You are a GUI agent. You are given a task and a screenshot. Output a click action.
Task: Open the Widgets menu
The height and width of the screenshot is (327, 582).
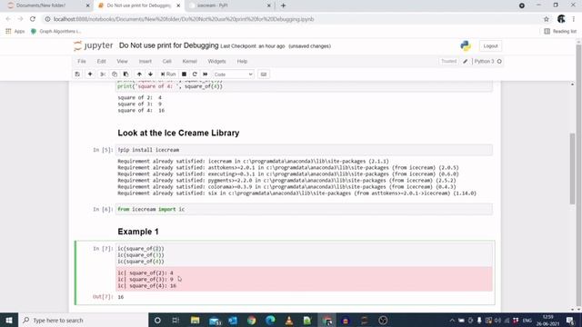[216, 61]
